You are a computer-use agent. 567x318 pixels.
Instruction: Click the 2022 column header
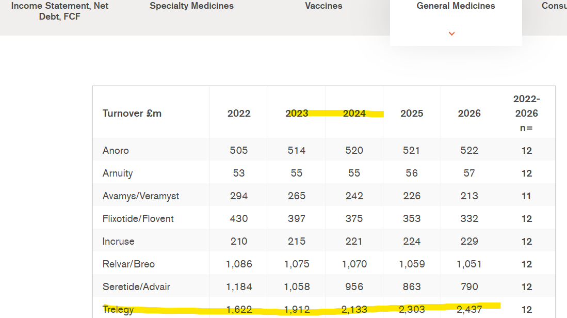(239, 113)
